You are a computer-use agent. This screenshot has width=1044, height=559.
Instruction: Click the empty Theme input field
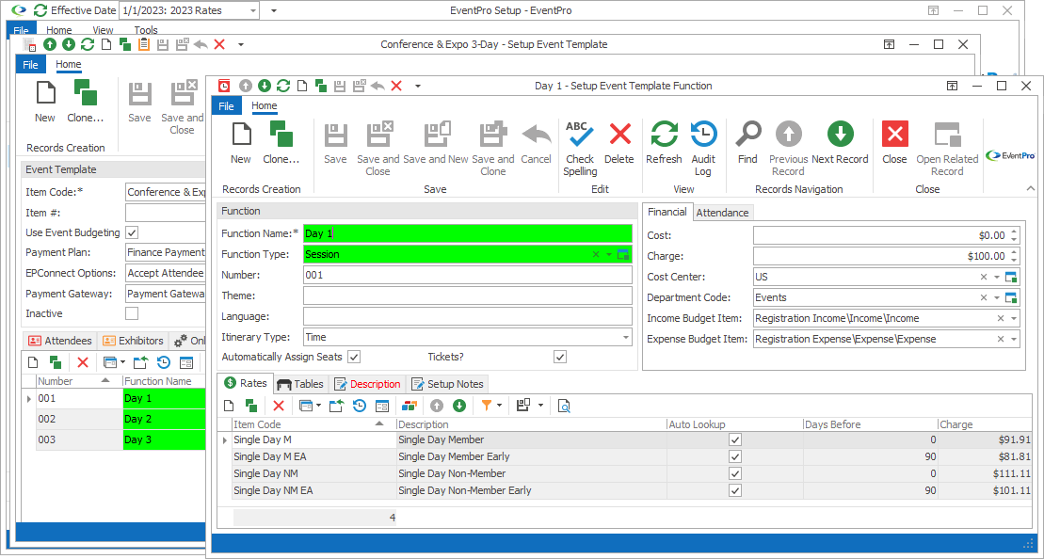[x=468, y=295]
